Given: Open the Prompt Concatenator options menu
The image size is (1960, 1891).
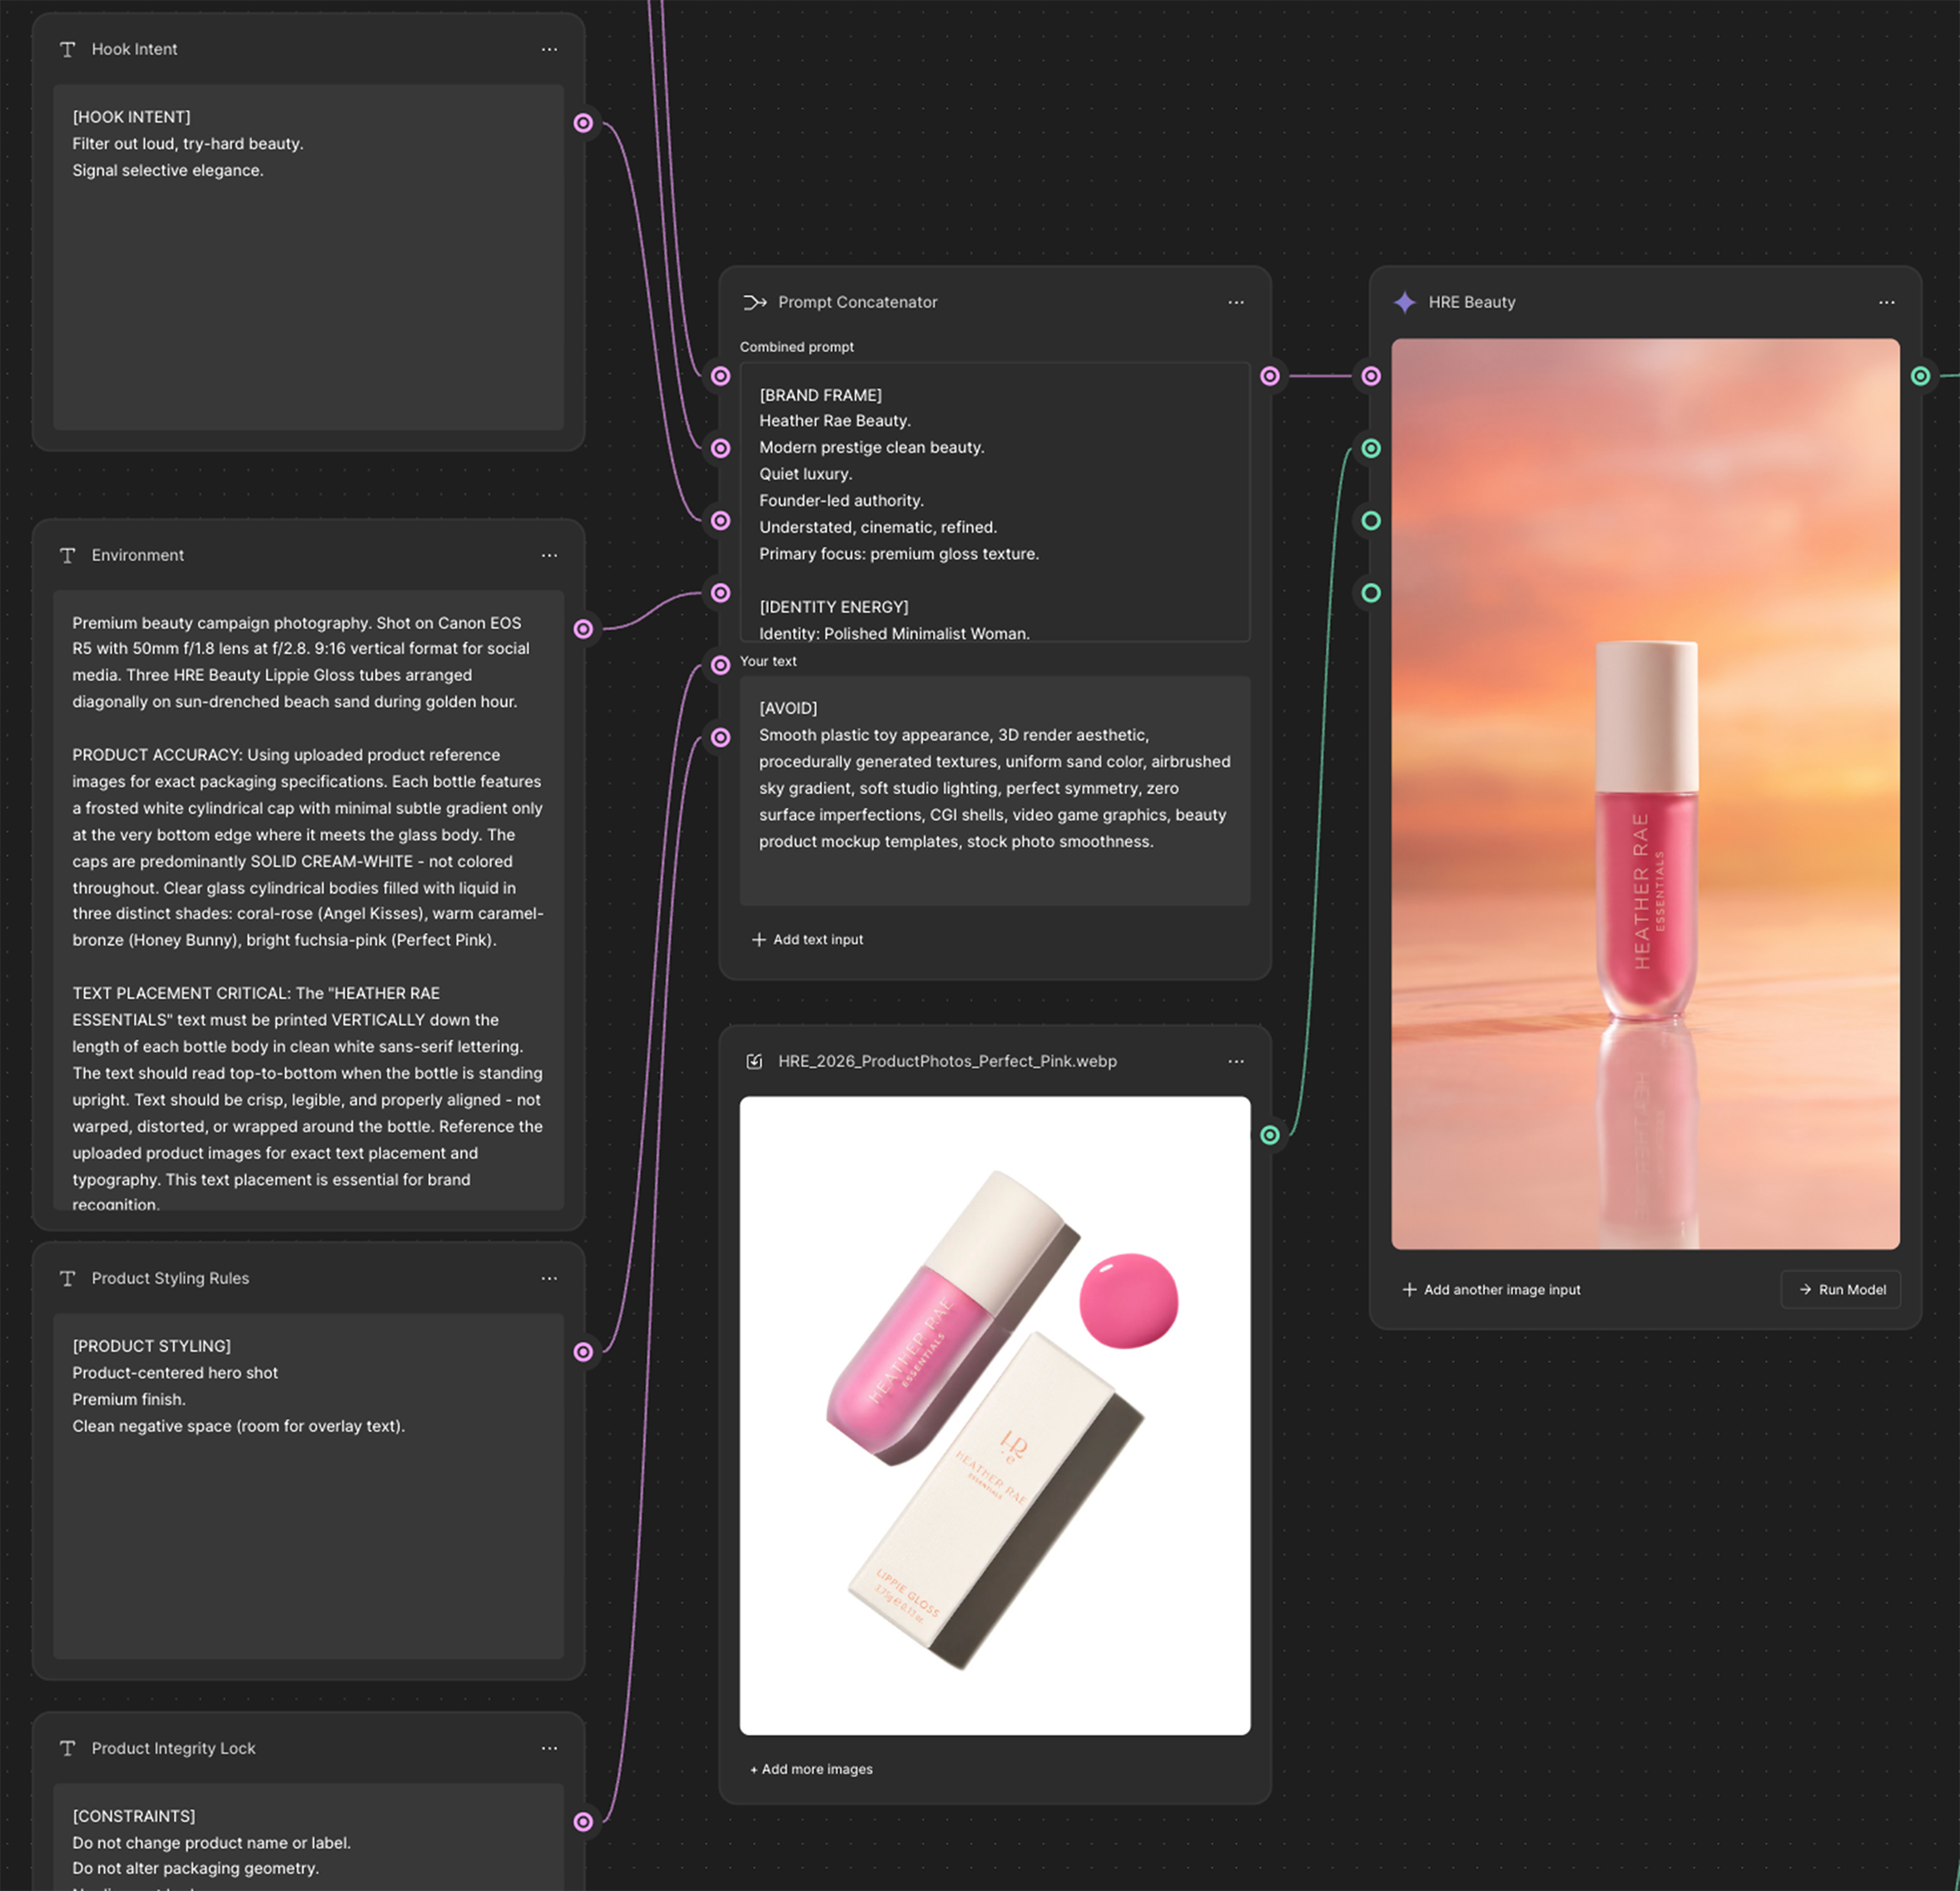Looking at the screenshot, I should point(1236,302).
